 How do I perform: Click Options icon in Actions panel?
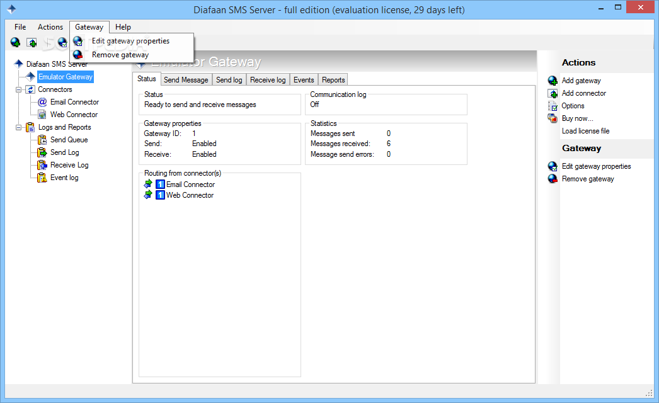[553, 106]
